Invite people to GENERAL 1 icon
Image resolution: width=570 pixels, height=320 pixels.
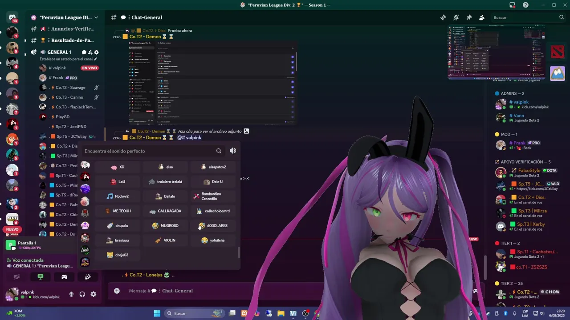90,52
